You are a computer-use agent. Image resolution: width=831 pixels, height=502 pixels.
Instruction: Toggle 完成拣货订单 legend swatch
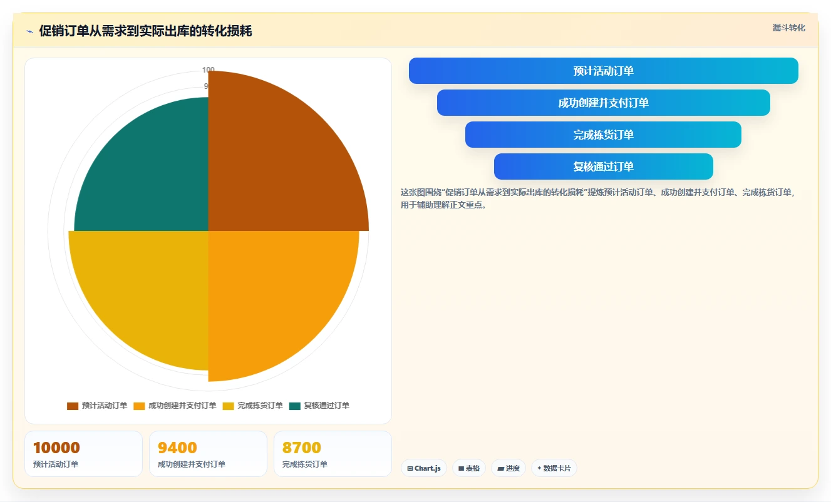point(229,406)
